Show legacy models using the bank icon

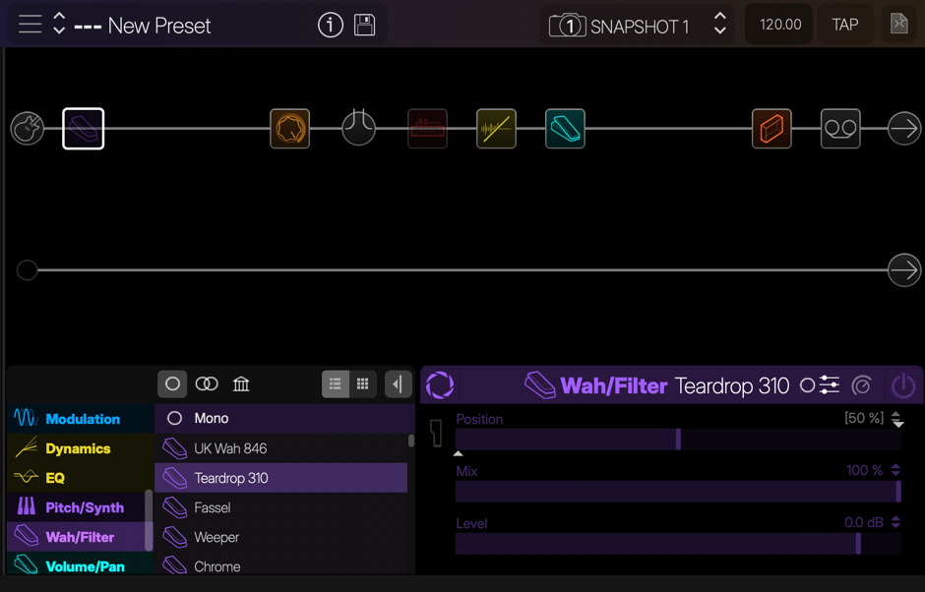coord(241,385)
